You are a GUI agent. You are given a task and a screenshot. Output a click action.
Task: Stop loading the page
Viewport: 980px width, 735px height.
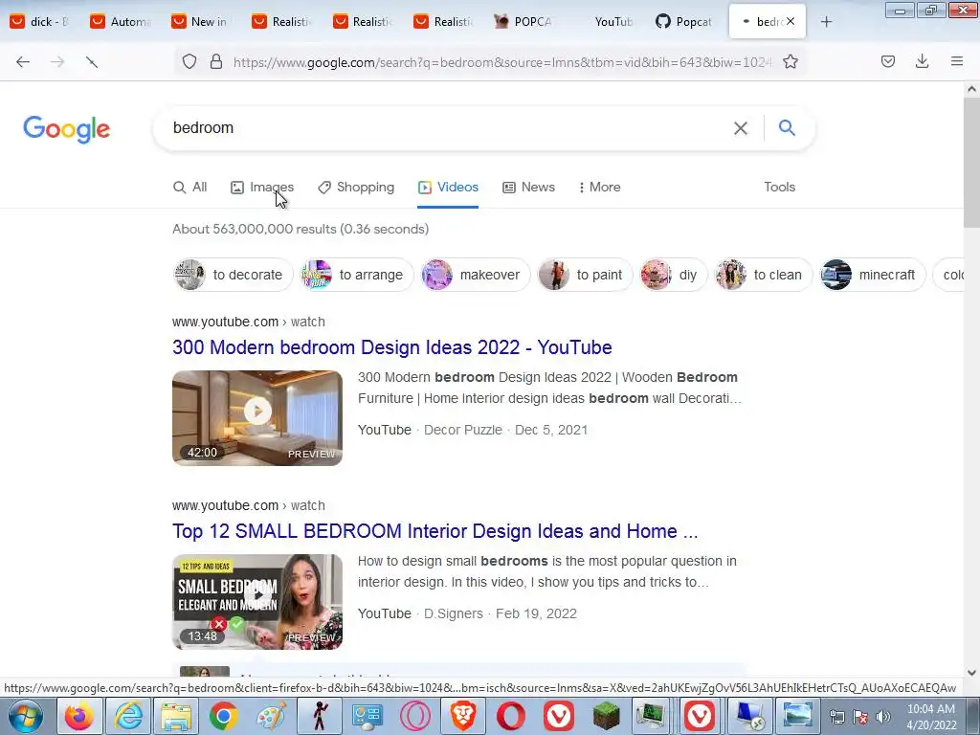coord(92,61)
